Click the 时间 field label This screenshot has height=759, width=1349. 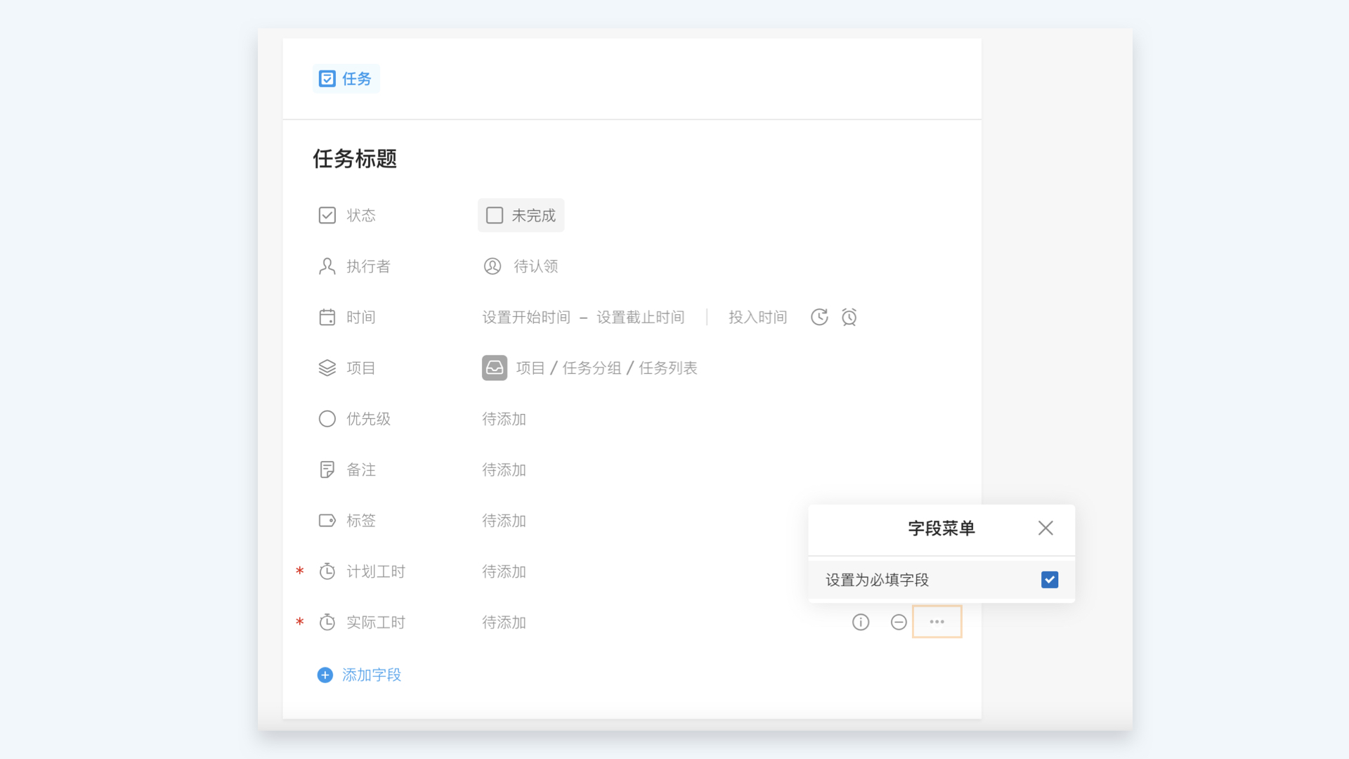361,317
